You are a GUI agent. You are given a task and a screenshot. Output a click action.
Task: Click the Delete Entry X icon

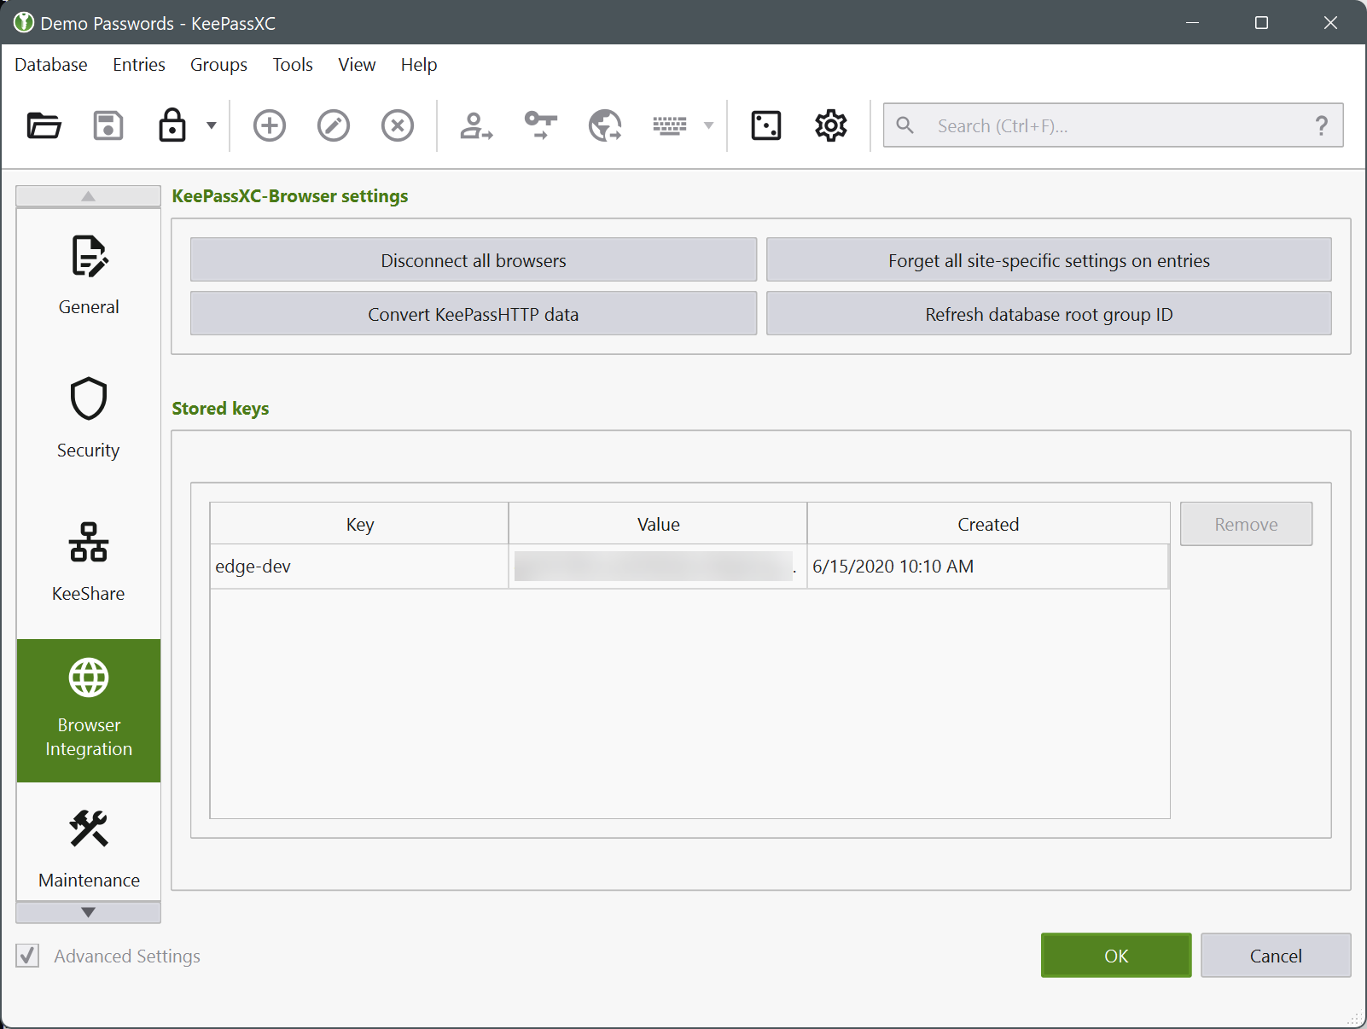tap(398, 125)
